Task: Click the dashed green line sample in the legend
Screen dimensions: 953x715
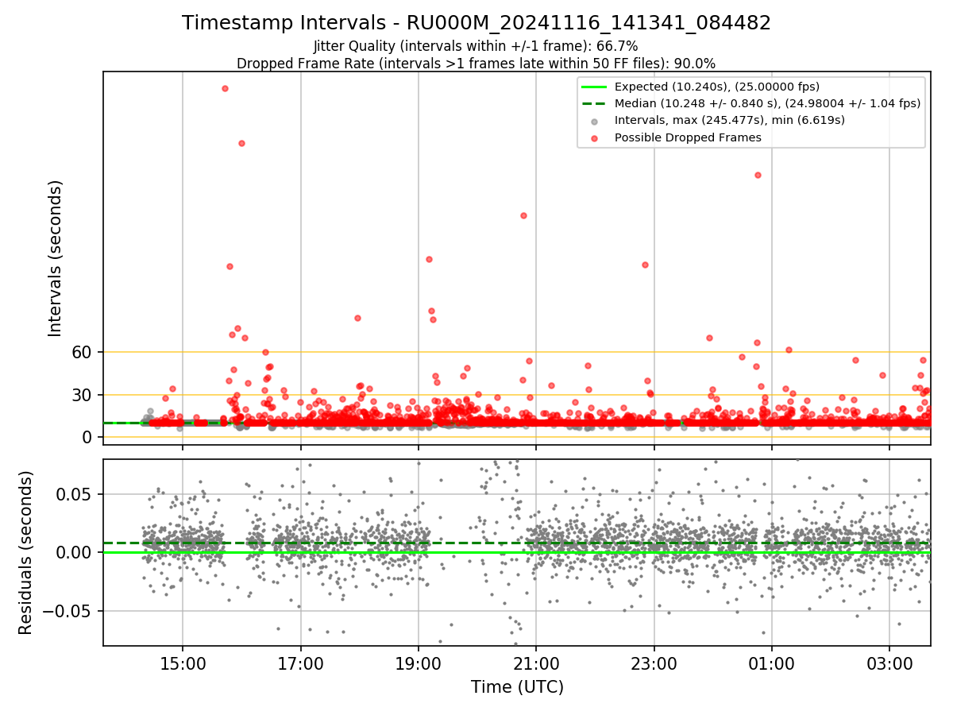Action: 594,103
